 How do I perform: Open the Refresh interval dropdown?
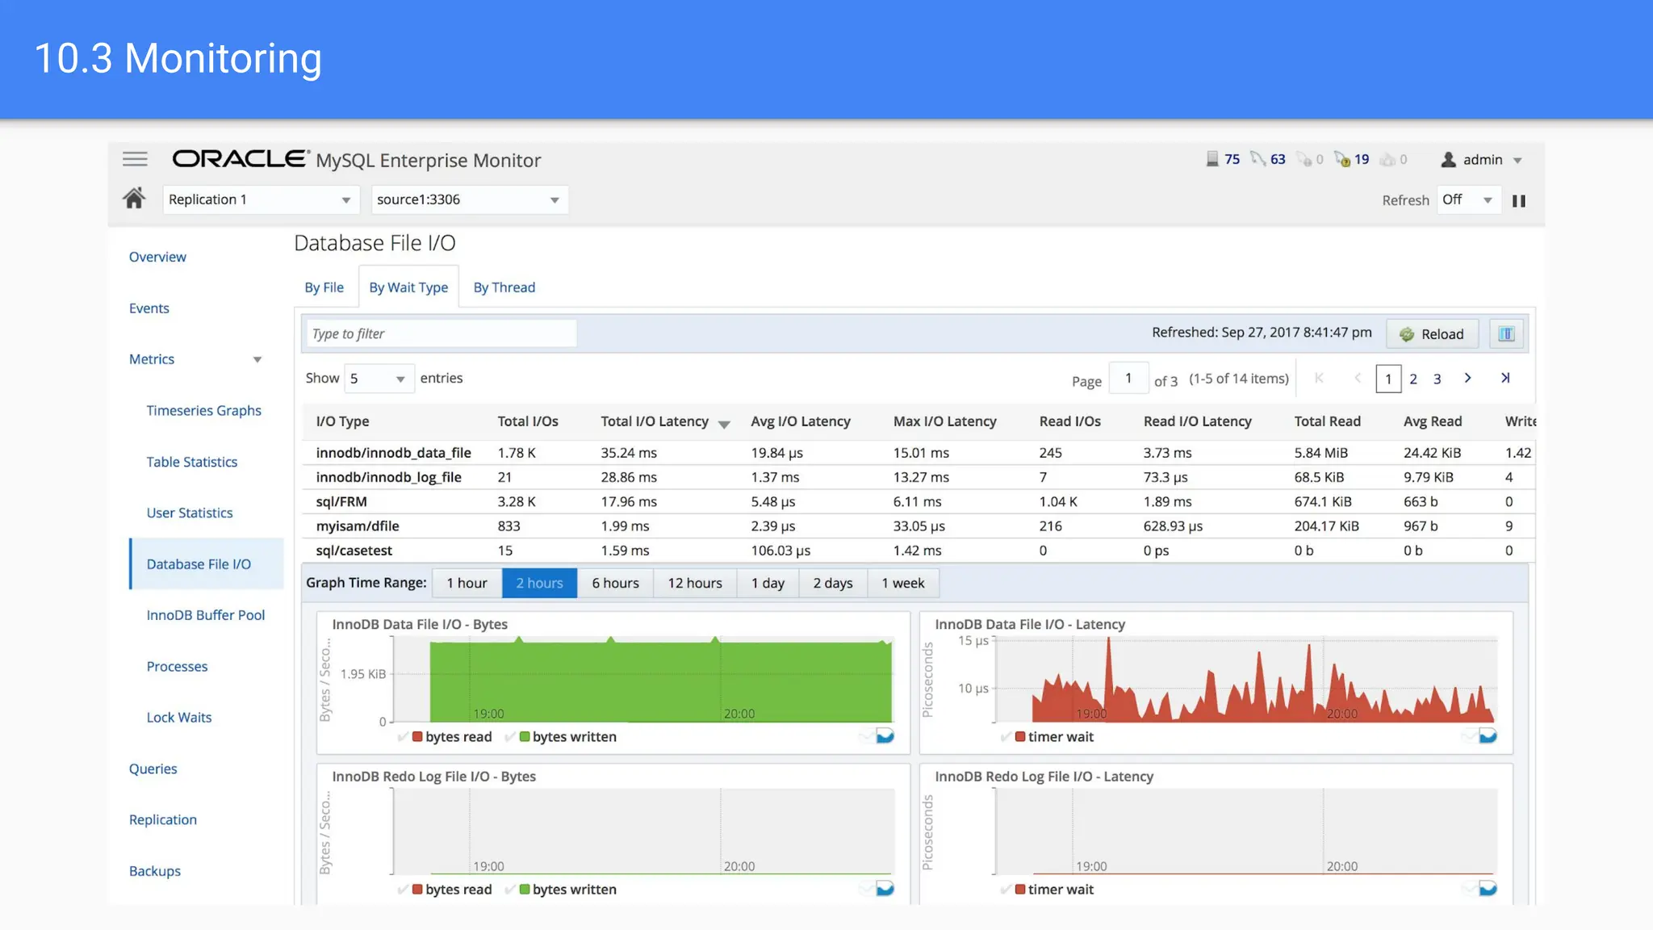point(1468,199)
